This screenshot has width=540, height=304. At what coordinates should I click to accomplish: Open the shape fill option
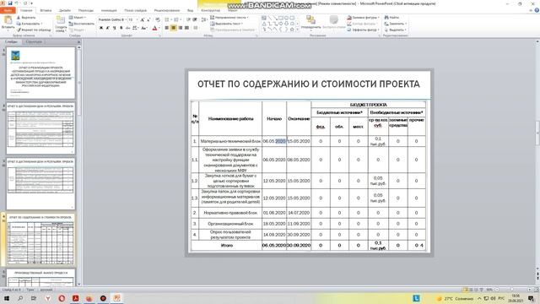pos(363,17)
